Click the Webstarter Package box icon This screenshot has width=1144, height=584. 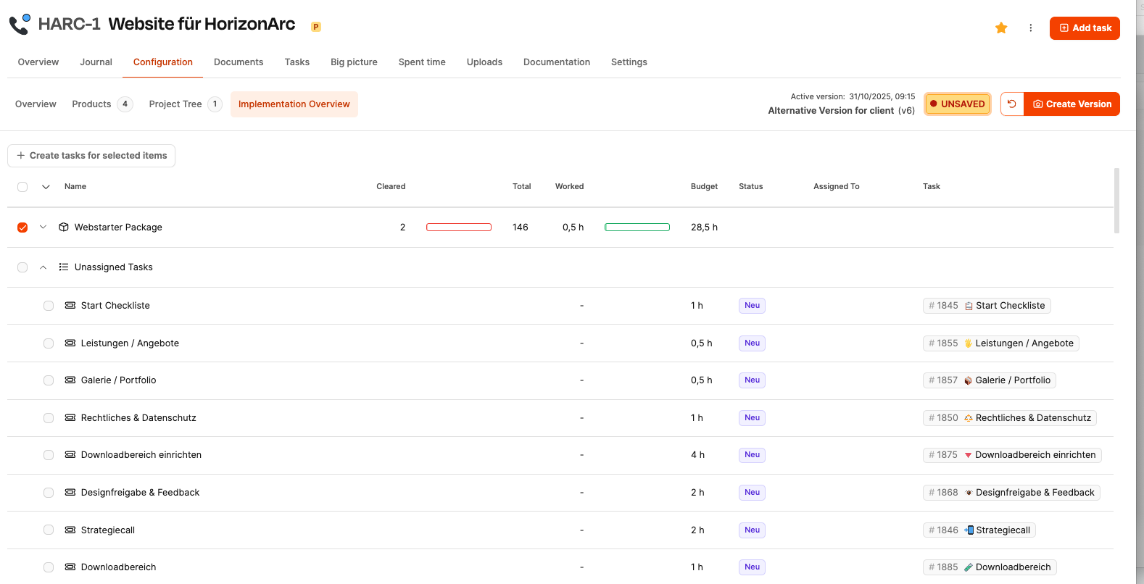pyautogui.click(x=64, y=228)
